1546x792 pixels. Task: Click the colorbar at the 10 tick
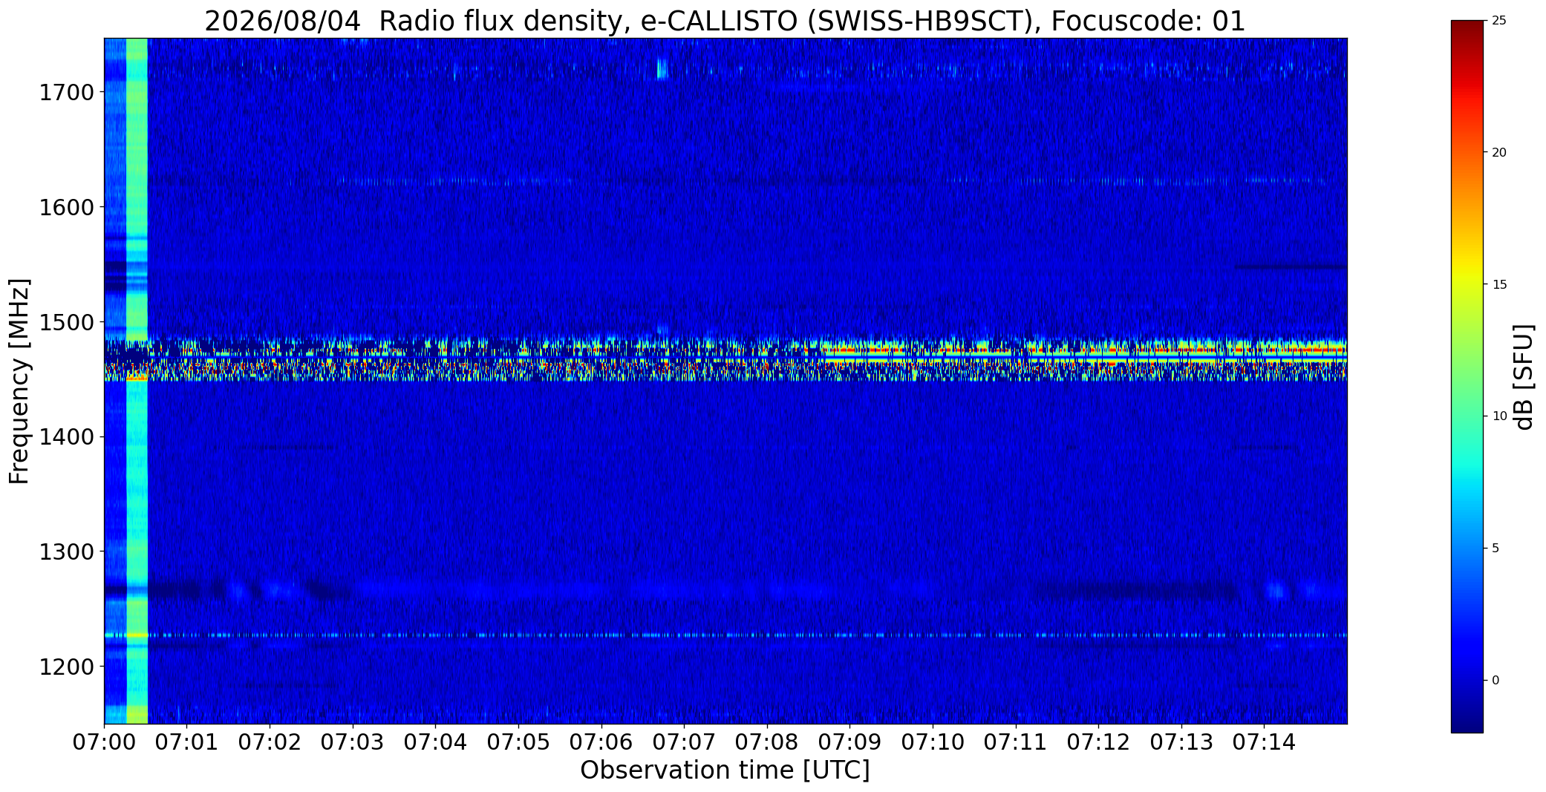(1467, 416)
